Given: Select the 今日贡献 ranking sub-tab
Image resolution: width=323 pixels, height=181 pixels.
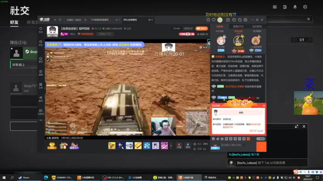Looking at the screenshot, I should coord(219,31).
